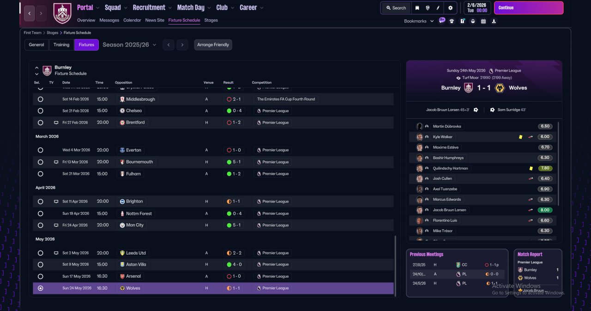Open the Recruitment dropdown menu
Viewport: 591px width, 311px height.
pyautogui.click(x=152, y=7)
